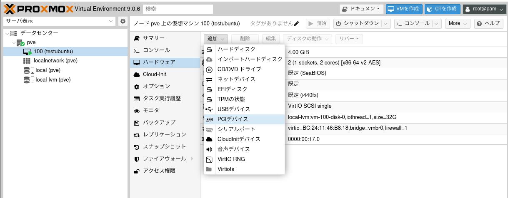Click the hard disk icon in add menu
The width and height of the screenshot is (508, 198).
[209, 49]
